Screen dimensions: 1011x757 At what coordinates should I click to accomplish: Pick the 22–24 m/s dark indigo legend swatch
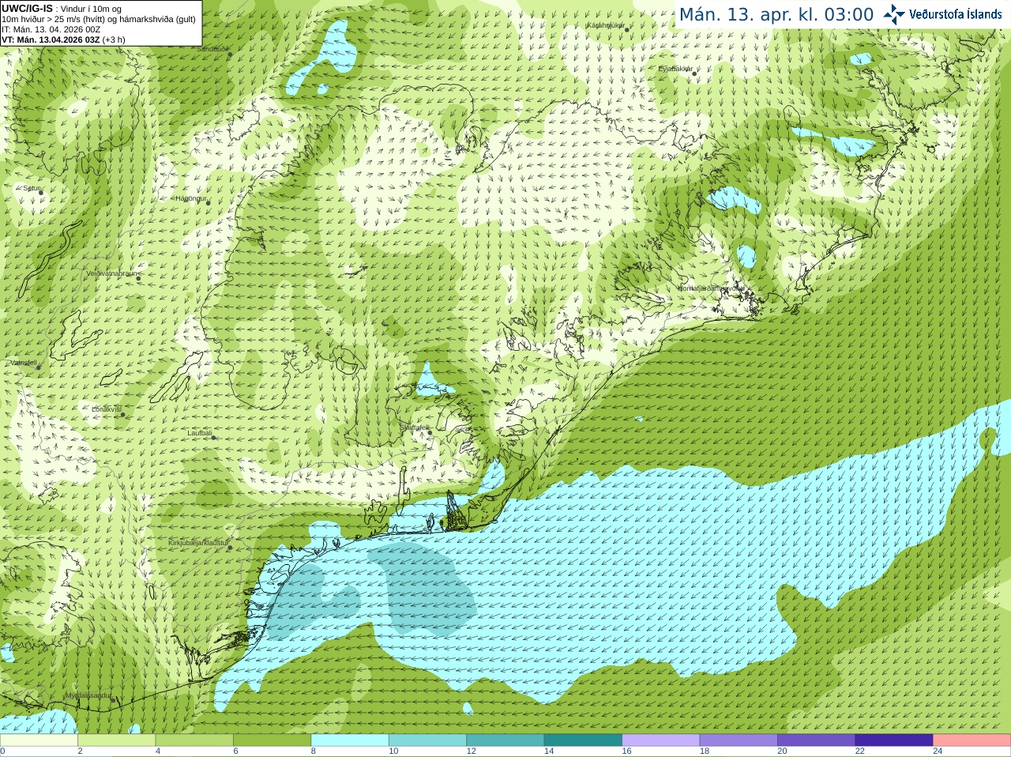894,740
